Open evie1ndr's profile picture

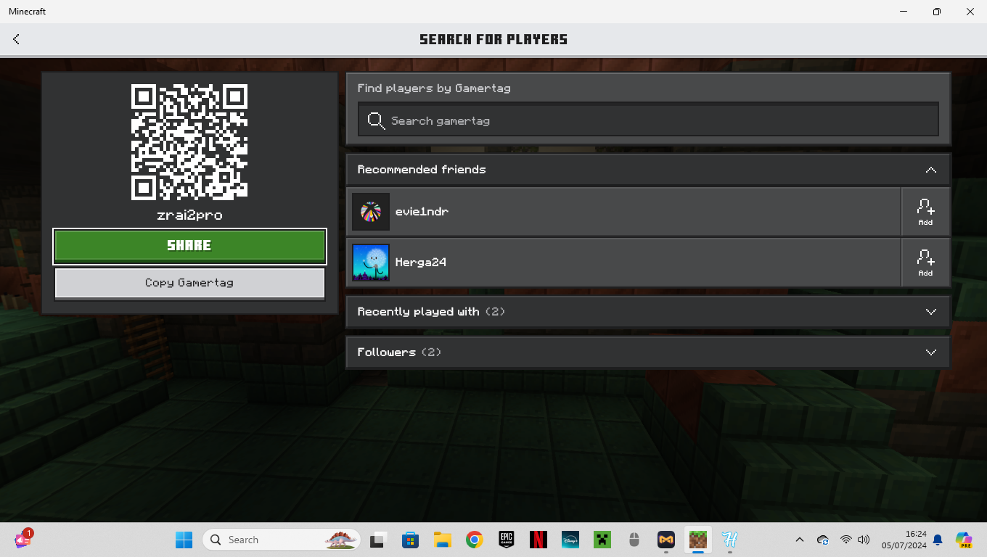pos(371,212)
